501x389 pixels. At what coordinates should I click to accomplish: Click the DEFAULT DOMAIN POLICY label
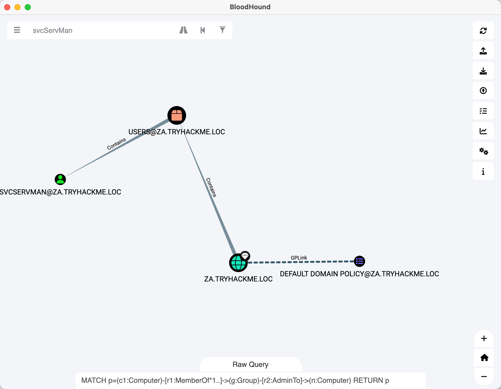click(359, 274)
